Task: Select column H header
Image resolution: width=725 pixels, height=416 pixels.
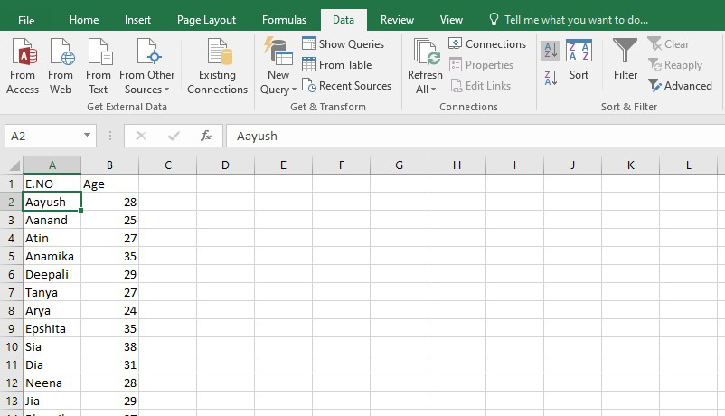Action: pyautogui.click(x=457, y=165)
